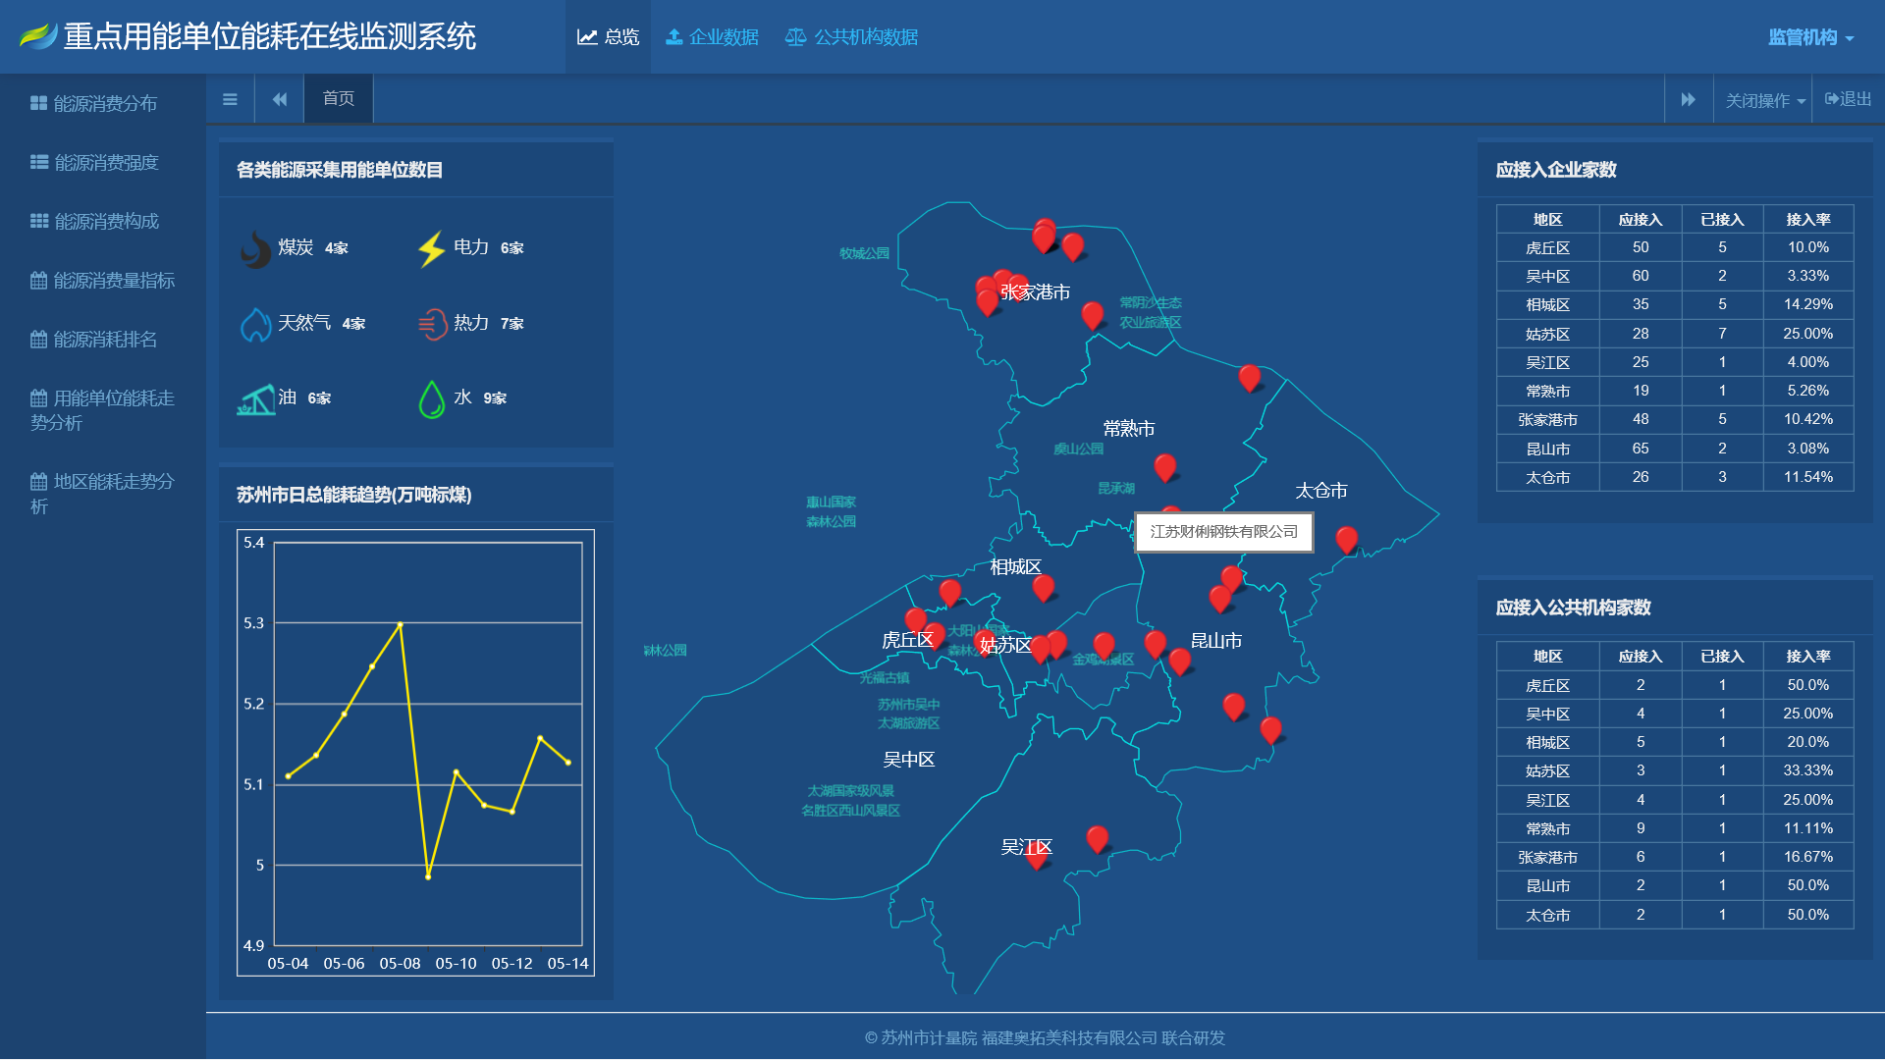This screenshot has height=1060, width=1885.
Task: Click the electricity (电力) lightning icon
Action: click(431, 248)
